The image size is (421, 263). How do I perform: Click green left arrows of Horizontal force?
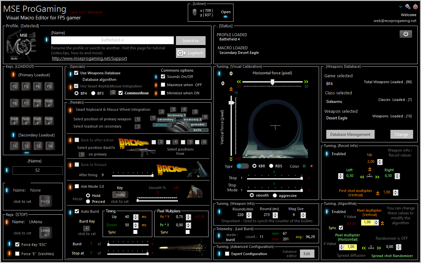point(239,82)
